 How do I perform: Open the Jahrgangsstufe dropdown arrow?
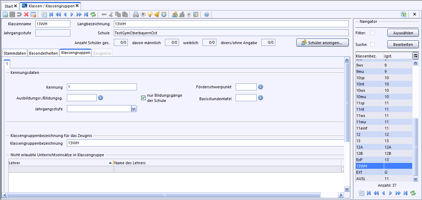[x=134, y=109]
